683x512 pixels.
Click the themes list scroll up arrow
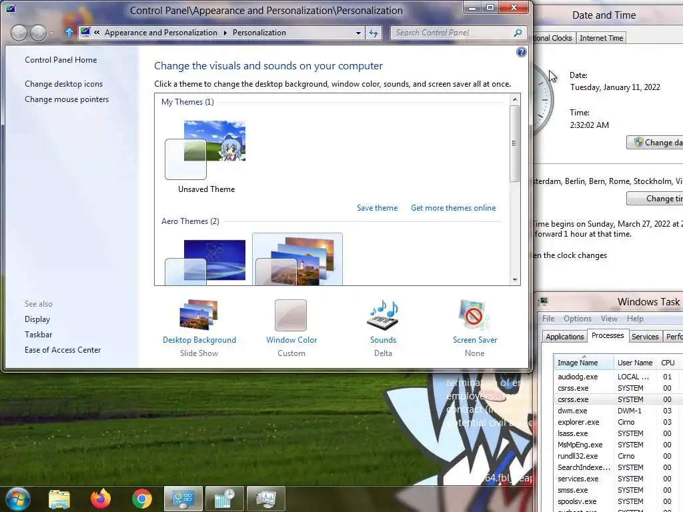click(515, 99)
